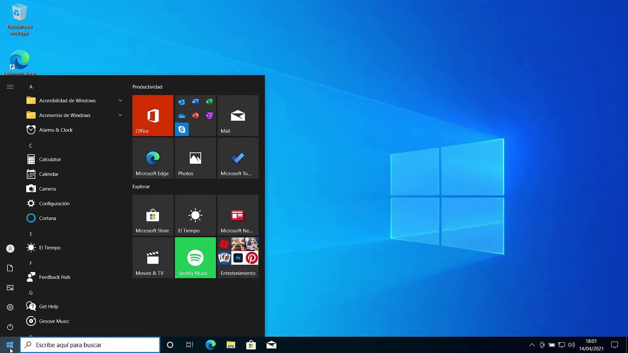Open OneNote from the small Office icons tile
The height and width of the screenshot is (353, 628).
tap(209, 116)
